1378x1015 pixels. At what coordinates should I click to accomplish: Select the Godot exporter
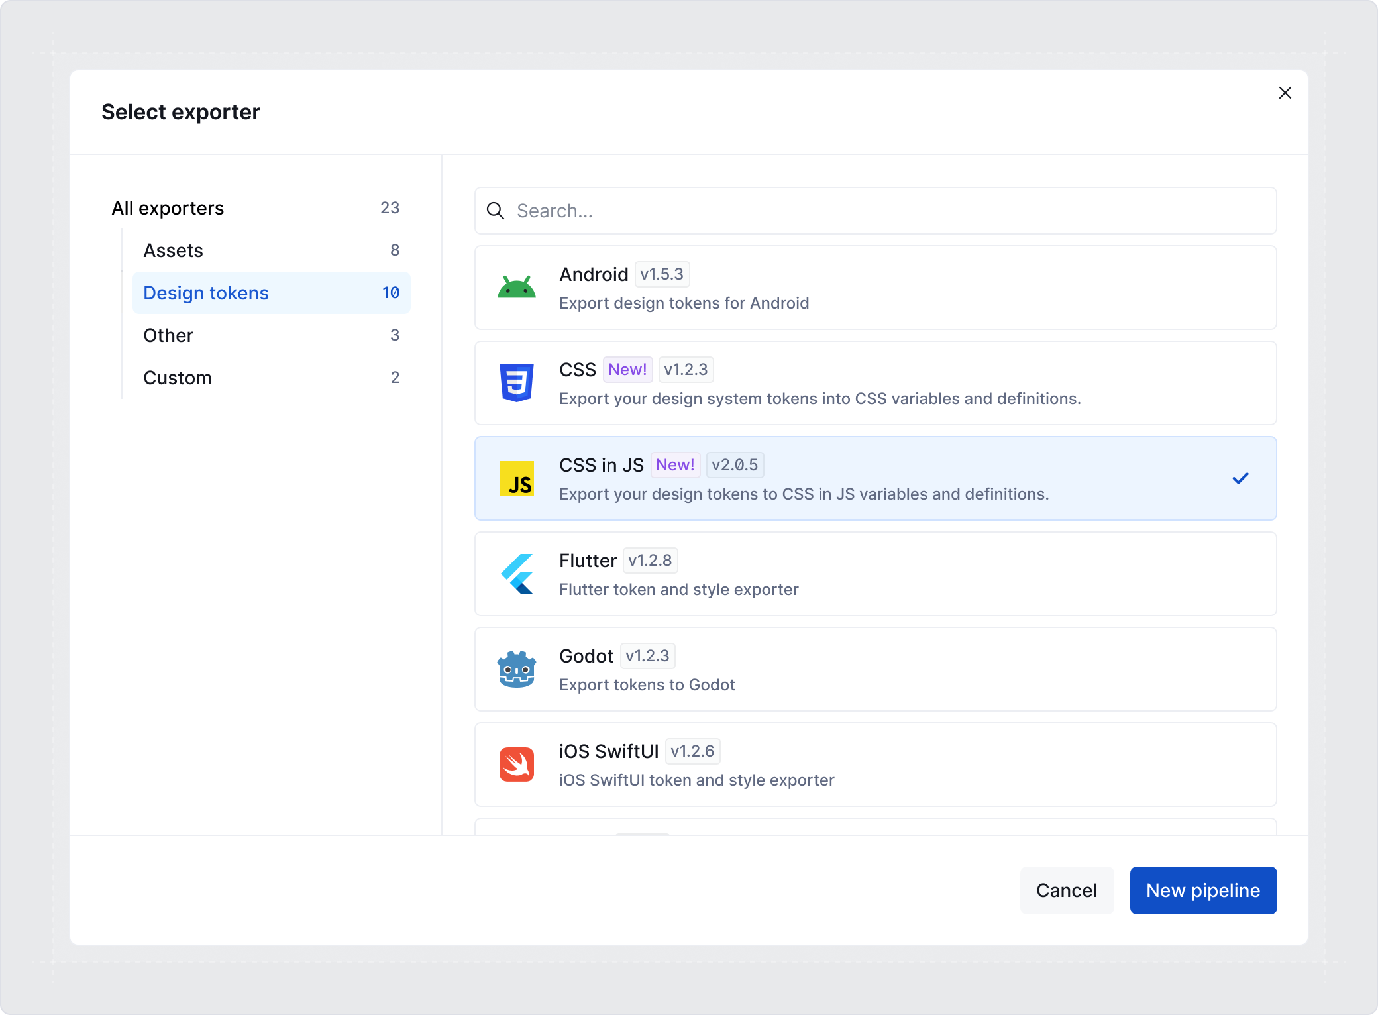click(x=874, y=669)
